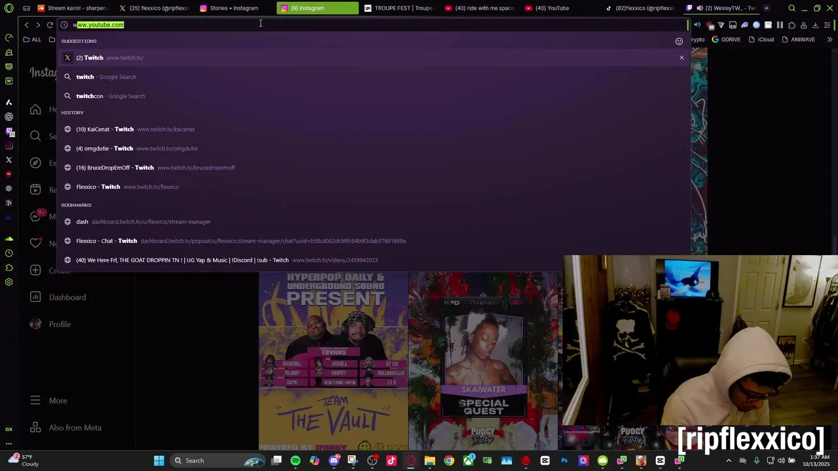Open the GDRIVE bookmark

tap(726, 39)
